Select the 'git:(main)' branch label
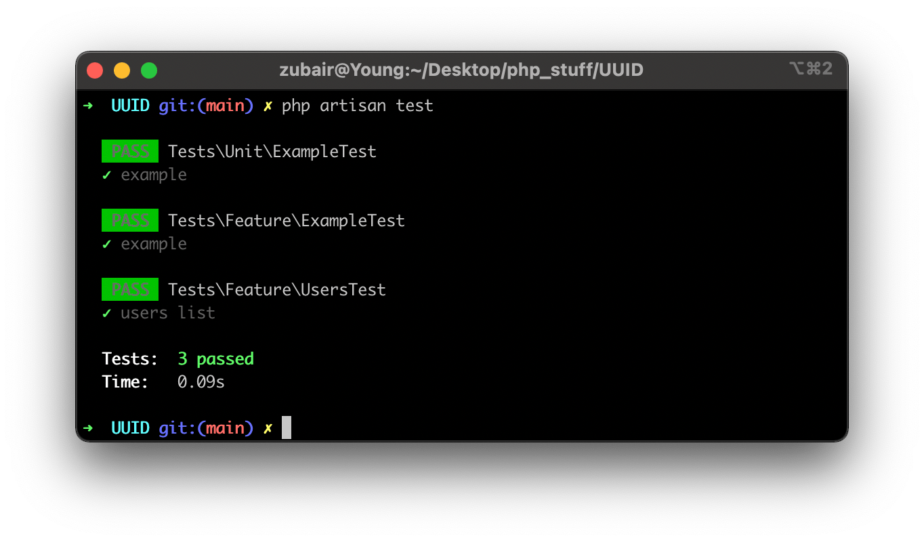 [205, 105]
